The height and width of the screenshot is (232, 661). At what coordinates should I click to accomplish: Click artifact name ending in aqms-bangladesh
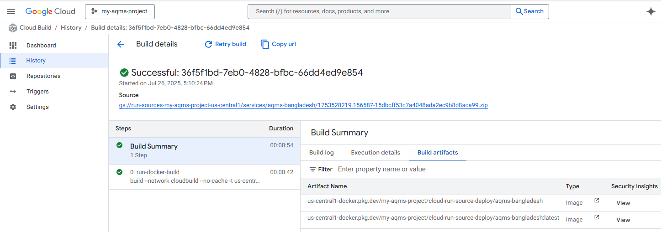425,201
